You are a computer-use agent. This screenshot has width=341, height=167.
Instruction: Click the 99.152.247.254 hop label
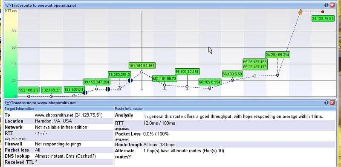97,82
